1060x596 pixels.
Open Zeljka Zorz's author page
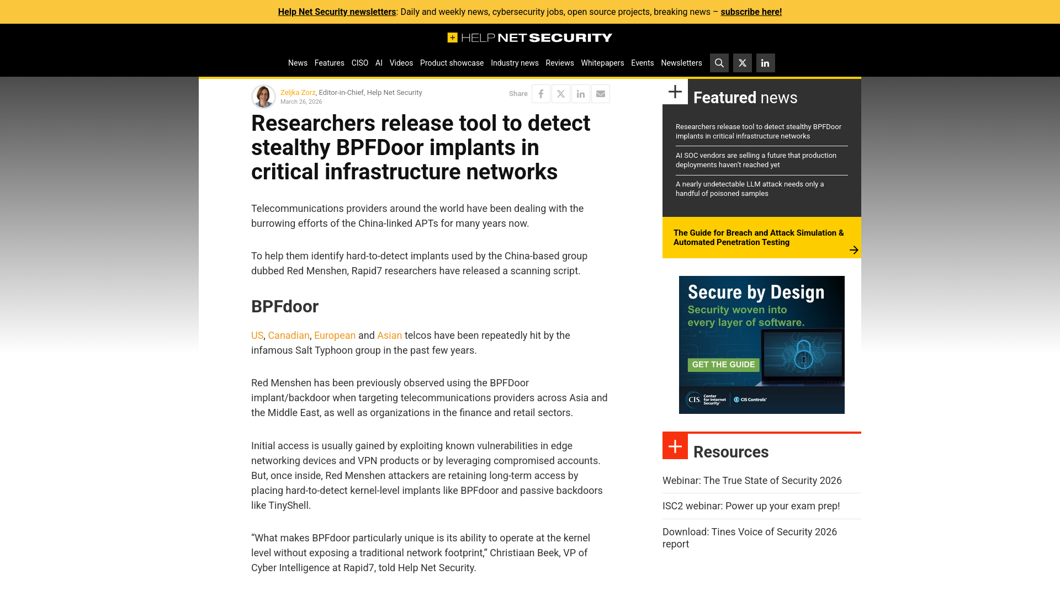click(x=298, y=93)
